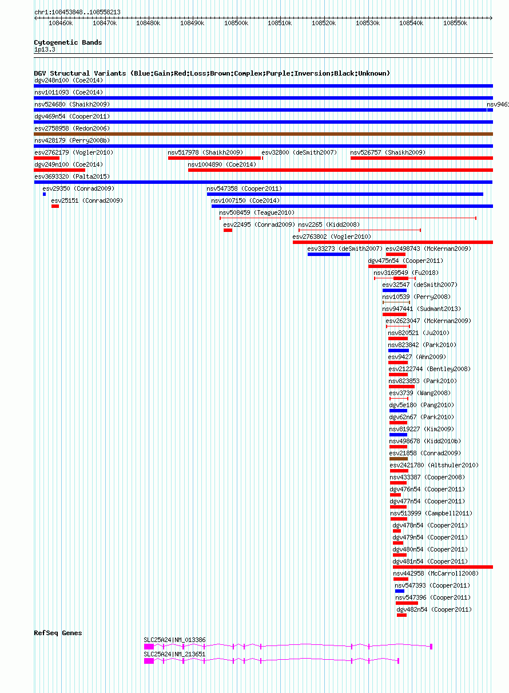The height and width of the screenshot is (693, 509).
Task: Open the nsv547358 (Cooper2011) gain variant
Action: pos(345,194)
